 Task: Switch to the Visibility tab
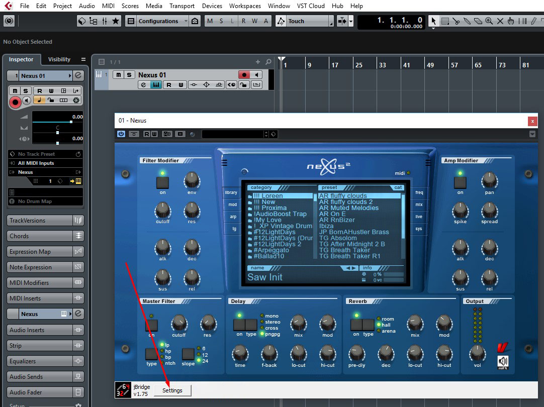coord(59,59)
